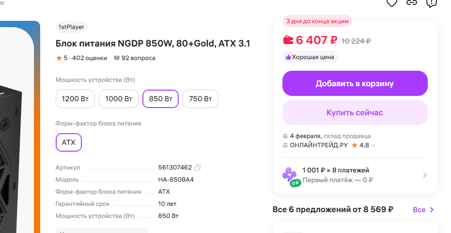Expand seller ОНЛАЙНТРЕЙД.РУ rating chevron

pyautogui.click(x=373, y=145)
